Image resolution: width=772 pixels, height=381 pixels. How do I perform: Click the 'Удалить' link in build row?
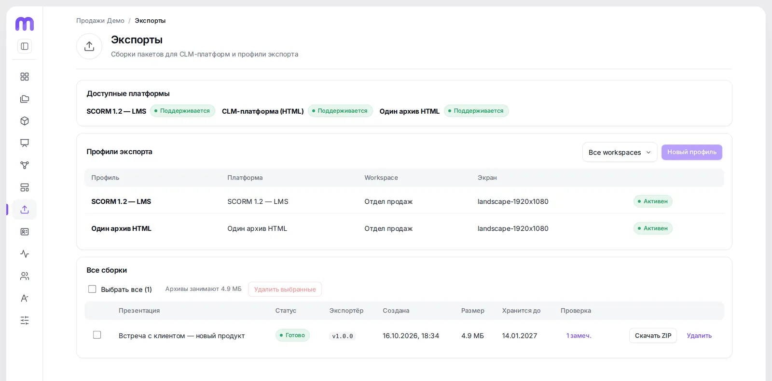tap(699, 336)
